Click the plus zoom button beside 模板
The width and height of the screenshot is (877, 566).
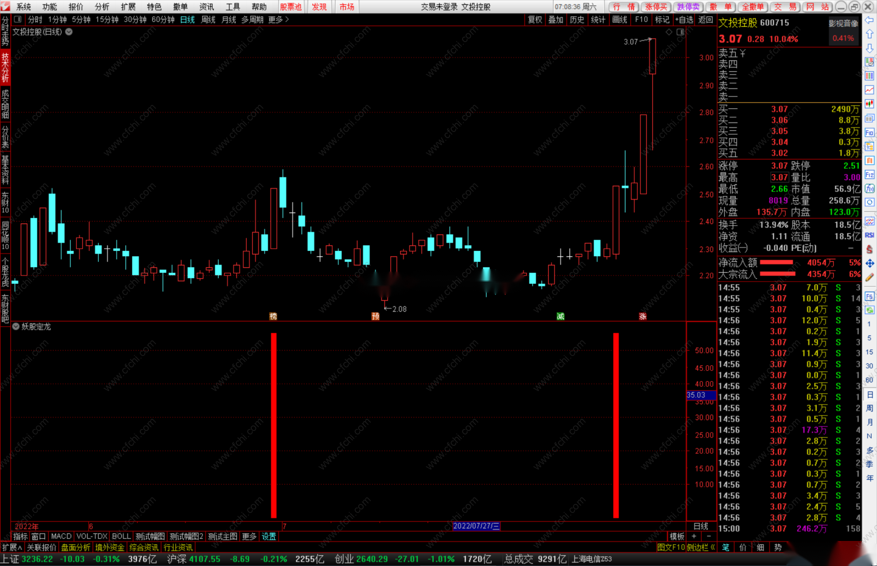tap(694, 536)
